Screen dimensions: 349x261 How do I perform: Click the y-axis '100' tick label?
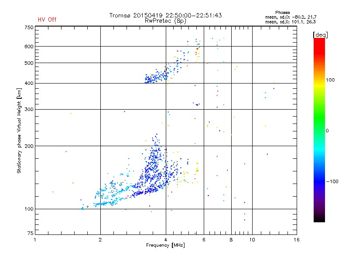coord(29,209)
